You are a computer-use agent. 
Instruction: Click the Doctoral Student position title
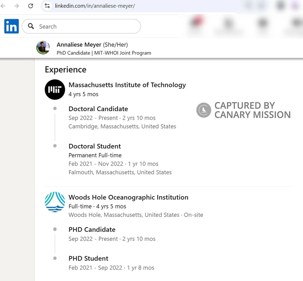click(95, 146)
